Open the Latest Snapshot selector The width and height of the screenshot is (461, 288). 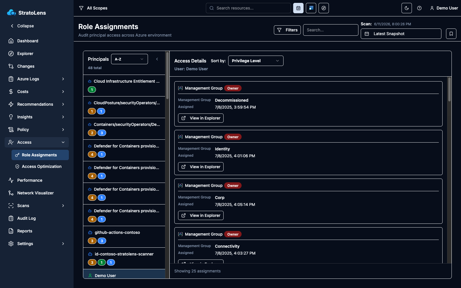[401, 34]
